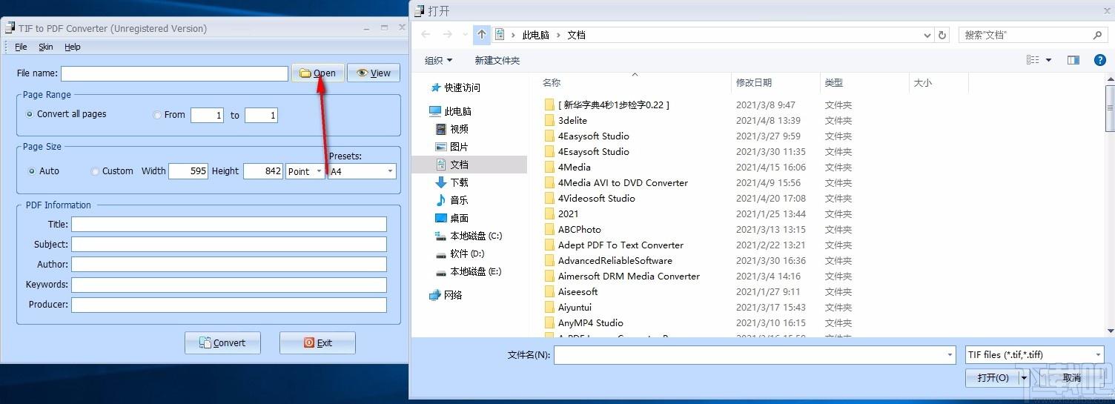1115x404 pixels.
Task: Click the 新建文件夹 button
Action: [497, 60]
